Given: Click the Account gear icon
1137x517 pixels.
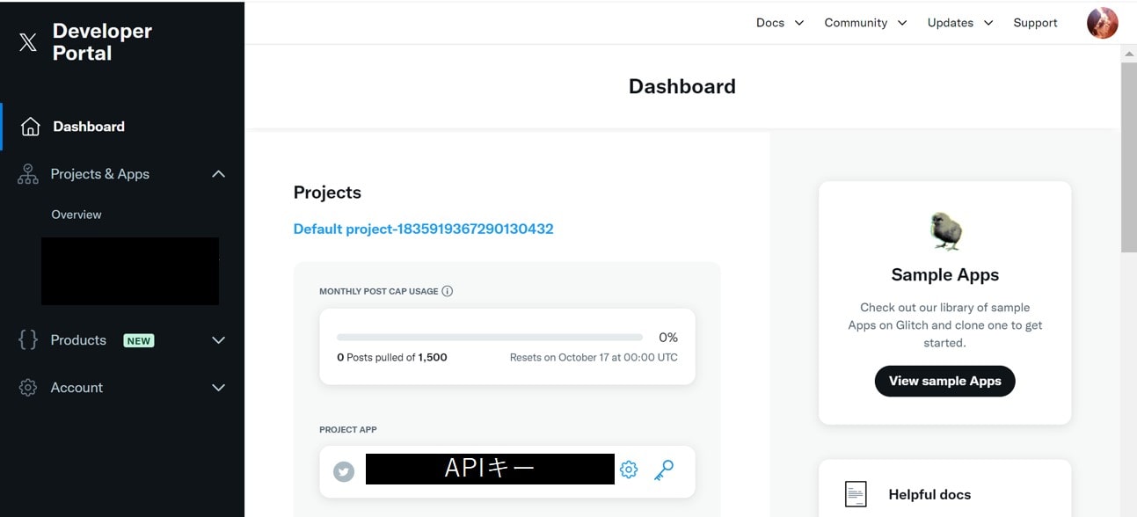Looking at the screenshot, I should tap(28, 388).
